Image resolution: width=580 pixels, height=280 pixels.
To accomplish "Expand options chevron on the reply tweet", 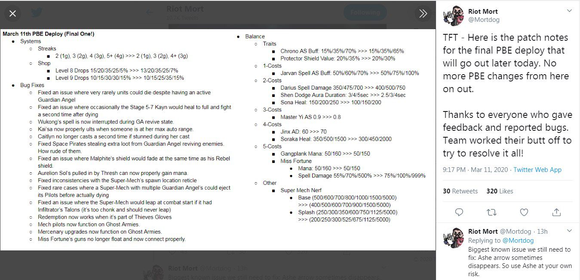I will (569, 231).
